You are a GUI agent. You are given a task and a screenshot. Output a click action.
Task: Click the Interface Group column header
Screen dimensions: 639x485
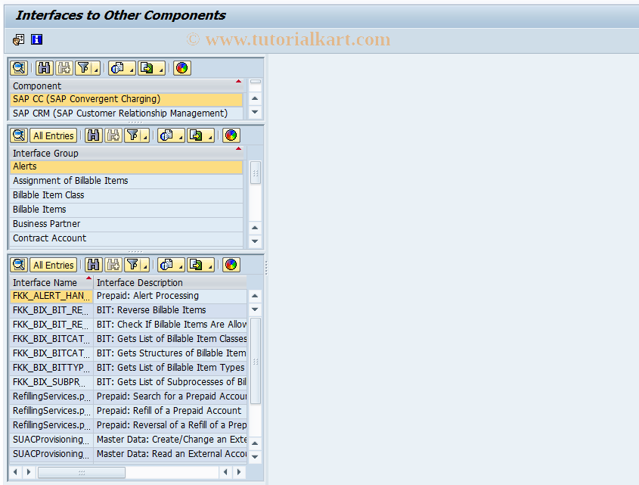tap(126, 153)
